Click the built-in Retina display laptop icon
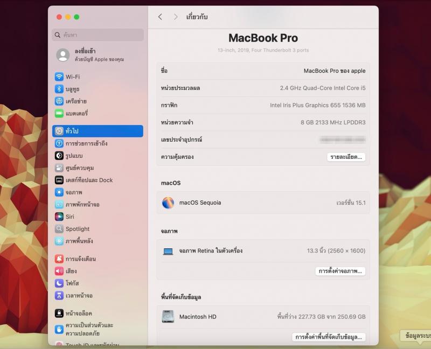 click(168, 251)
